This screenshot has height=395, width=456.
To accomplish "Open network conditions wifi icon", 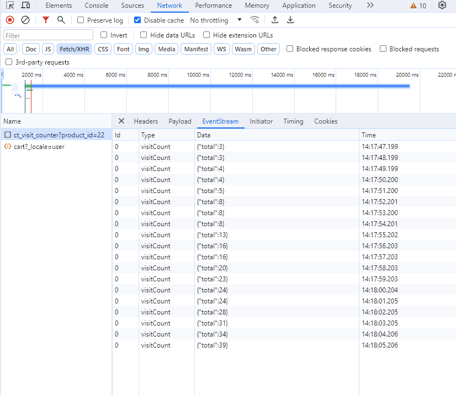I will pos(254,20).
